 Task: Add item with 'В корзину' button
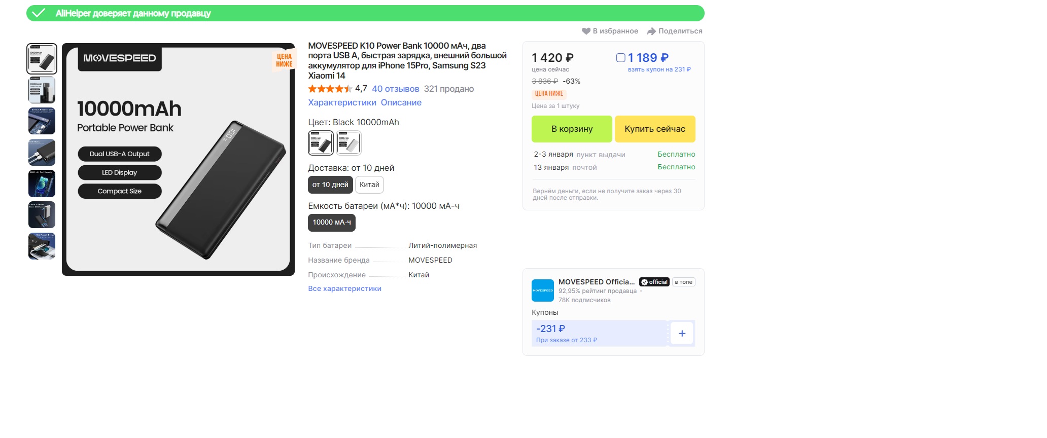[572, 129]
